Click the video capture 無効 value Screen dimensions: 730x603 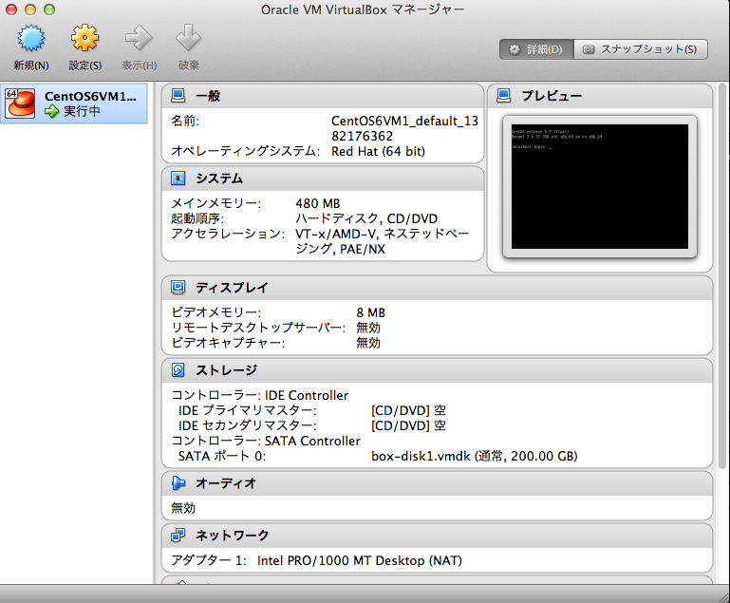coord(368,343)
